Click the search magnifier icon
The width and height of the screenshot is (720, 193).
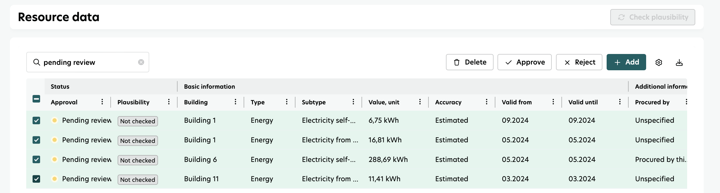pyautogui.click(x=37, y=62)
